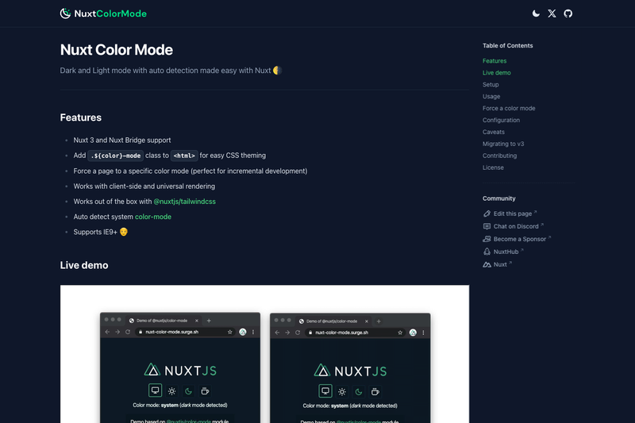Click the Table of Contents heading
635x423 pixels.
click(x=507, y=45)
